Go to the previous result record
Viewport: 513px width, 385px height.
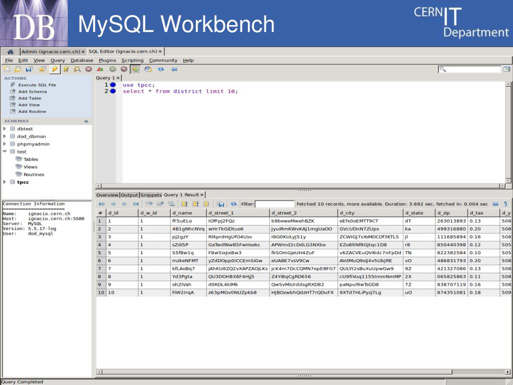coord(113,204)
